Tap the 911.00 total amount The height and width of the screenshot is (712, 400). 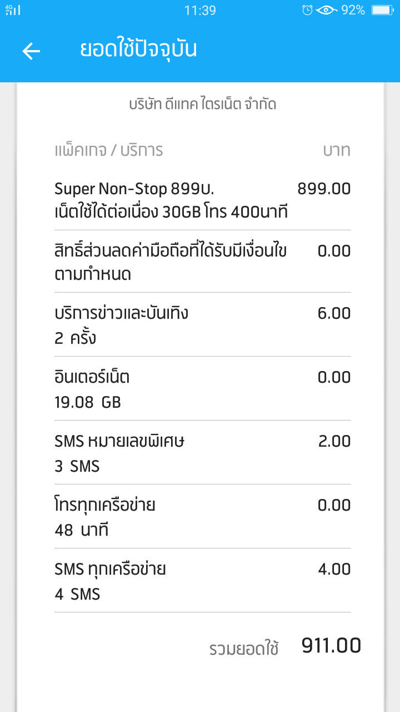pos(331,646)
